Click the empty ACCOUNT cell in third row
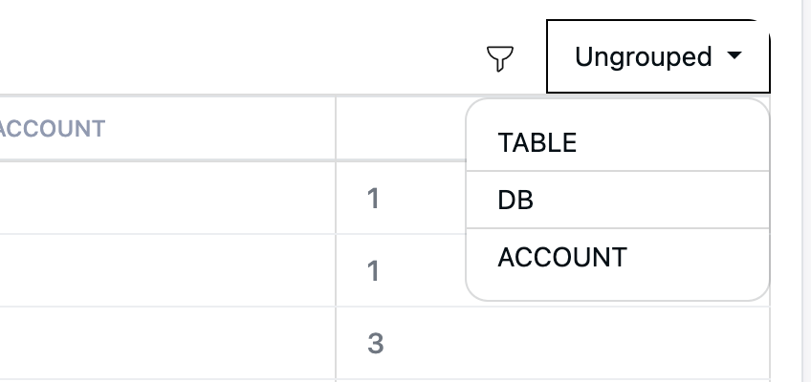The width and height of the screenshot is (811, 382). point(167,343)
